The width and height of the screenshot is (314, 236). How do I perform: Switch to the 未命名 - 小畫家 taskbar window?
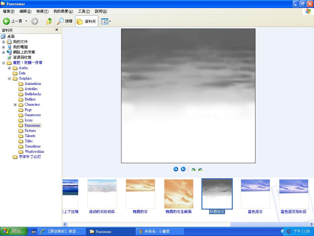pyautogui.click(x=160, y=231)
